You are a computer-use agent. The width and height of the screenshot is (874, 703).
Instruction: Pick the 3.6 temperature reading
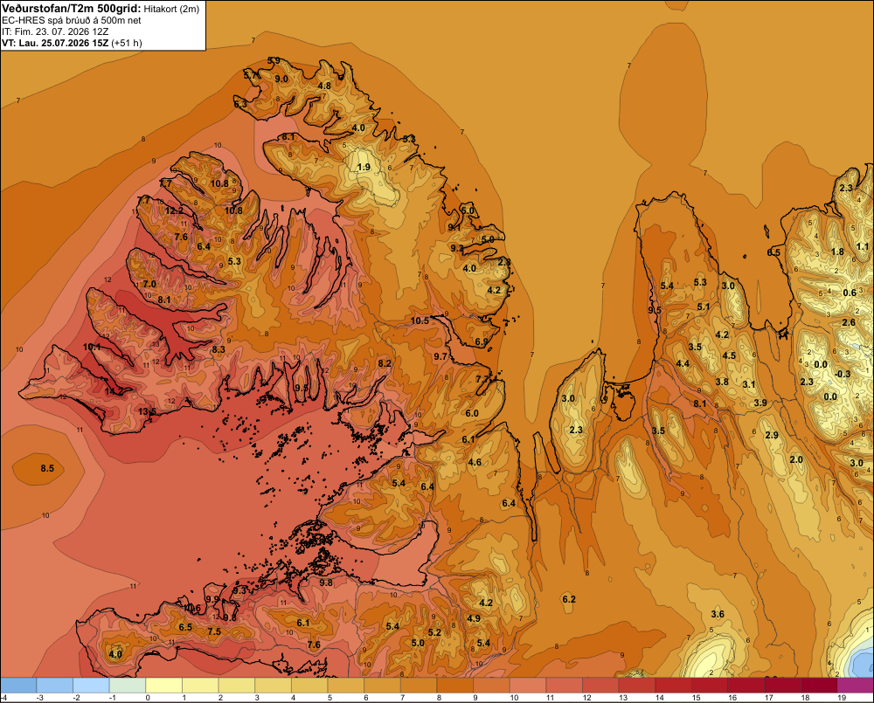coord(718,614)
